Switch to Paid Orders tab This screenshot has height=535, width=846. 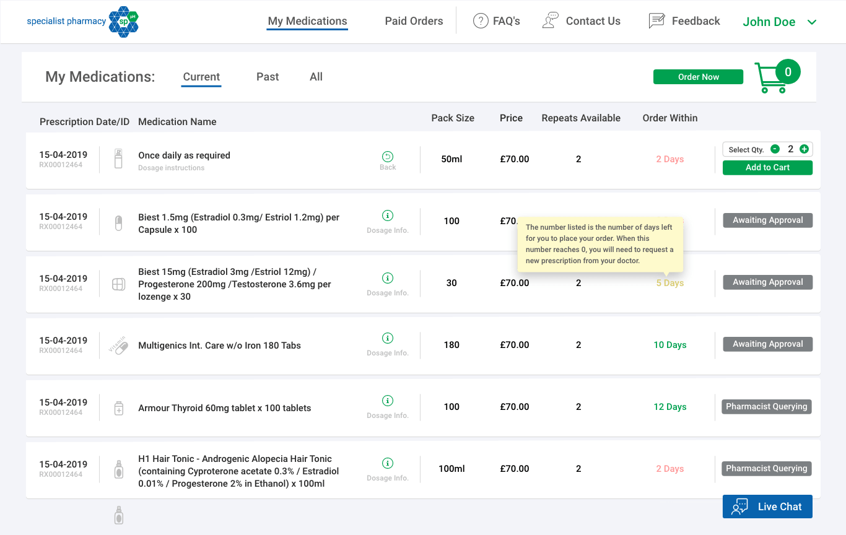click(414, 21)
